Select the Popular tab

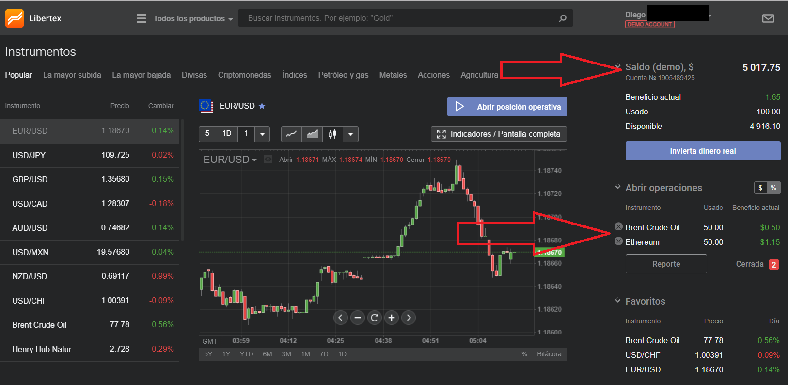click(x=18, y=75)
